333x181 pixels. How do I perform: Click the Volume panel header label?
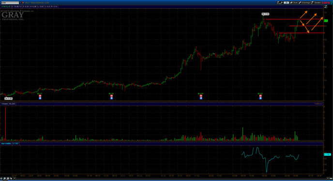4,104
